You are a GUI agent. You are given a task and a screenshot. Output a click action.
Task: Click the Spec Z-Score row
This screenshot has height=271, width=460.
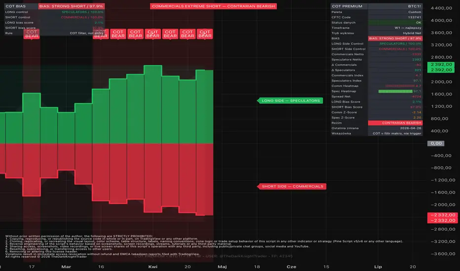pos(377,117)
